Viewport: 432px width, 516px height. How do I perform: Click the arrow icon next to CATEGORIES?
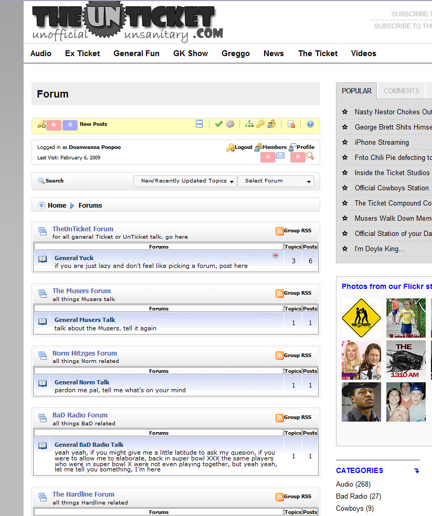coord(417,470)
